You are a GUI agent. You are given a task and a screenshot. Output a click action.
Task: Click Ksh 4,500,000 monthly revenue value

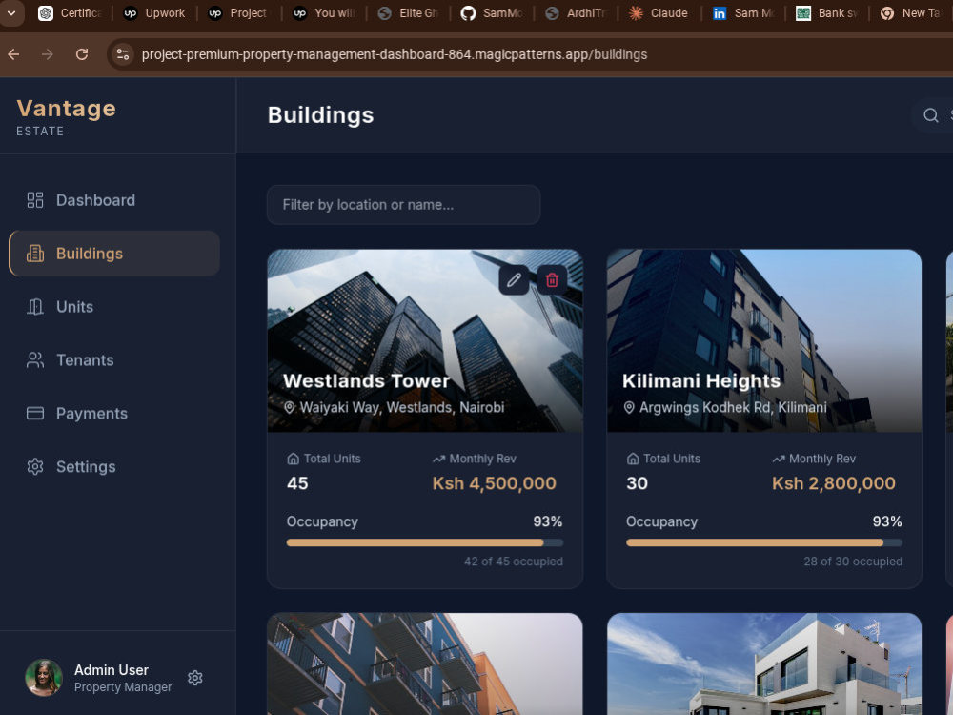click(494, 483)
